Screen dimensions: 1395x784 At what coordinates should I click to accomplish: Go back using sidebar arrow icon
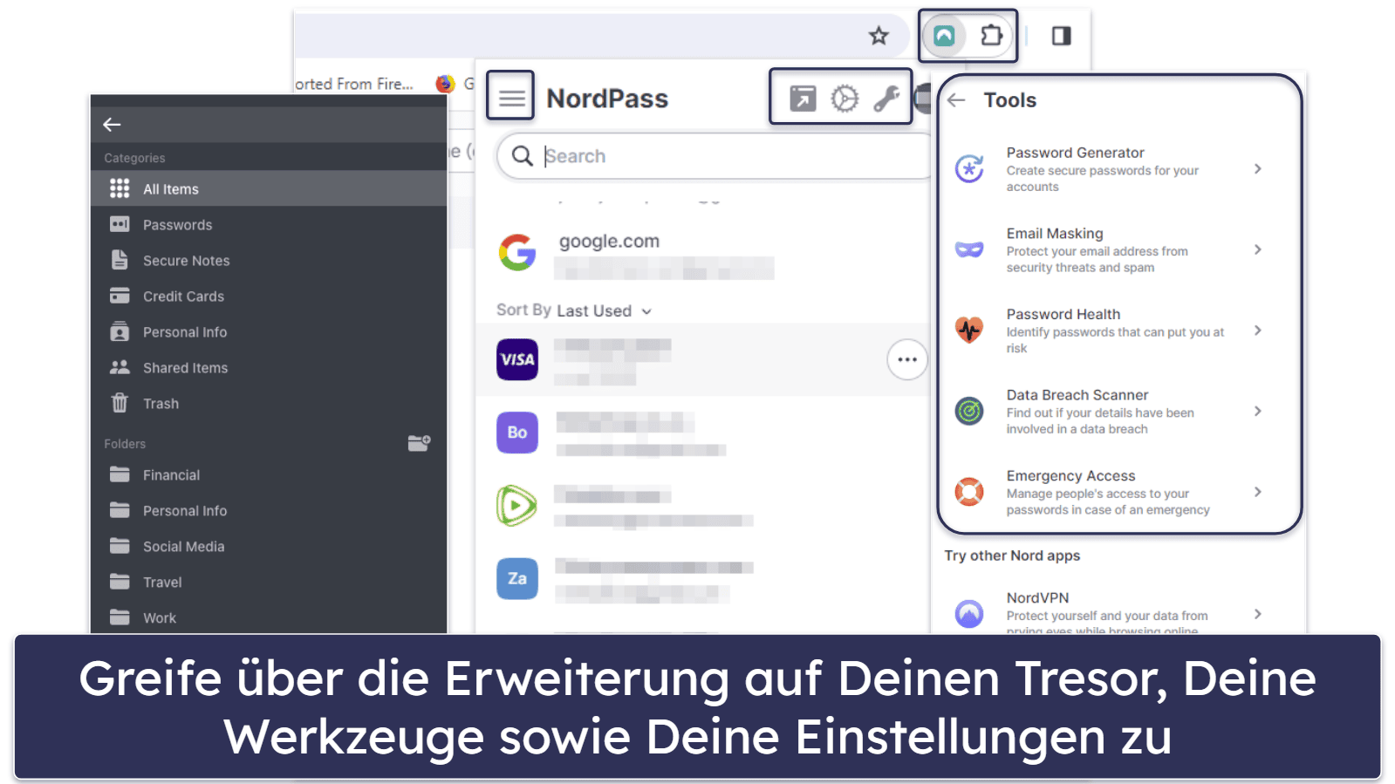coord(112,125)
